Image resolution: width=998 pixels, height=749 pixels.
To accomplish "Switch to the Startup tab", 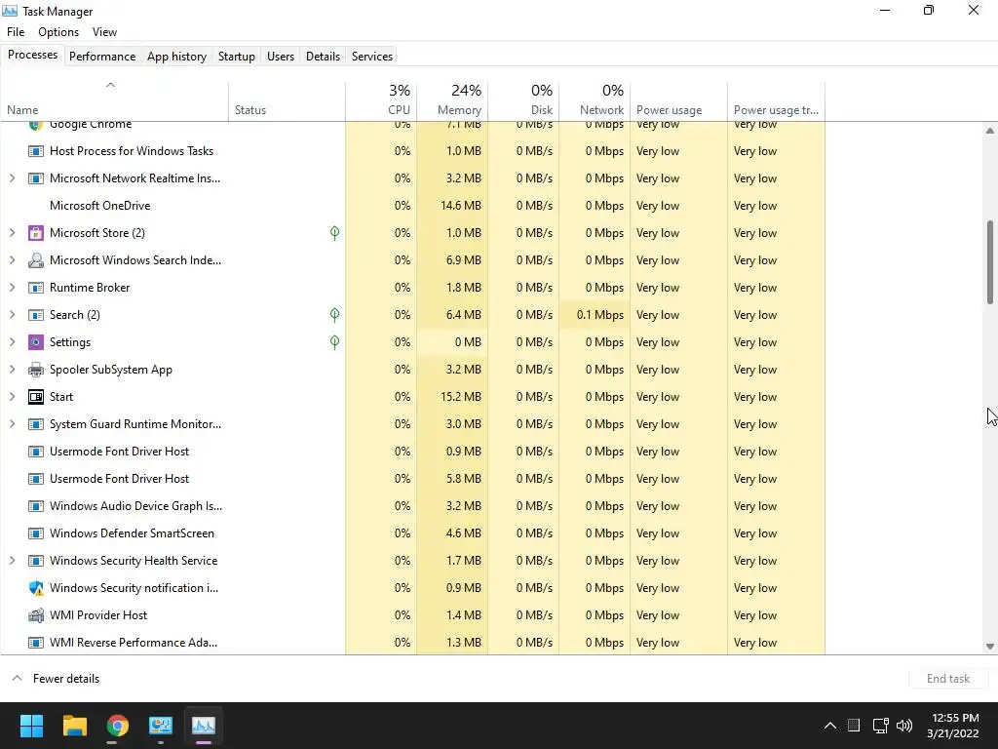I will pyautogui.click(x=237, y=56).
